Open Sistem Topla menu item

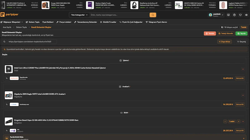pos(32,22)
